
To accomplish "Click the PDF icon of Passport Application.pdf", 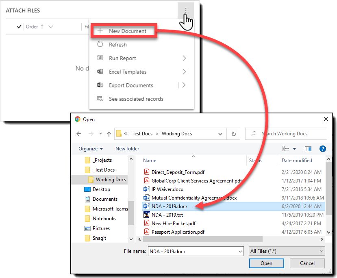I will pyautogui.click(x=147, y=232).
